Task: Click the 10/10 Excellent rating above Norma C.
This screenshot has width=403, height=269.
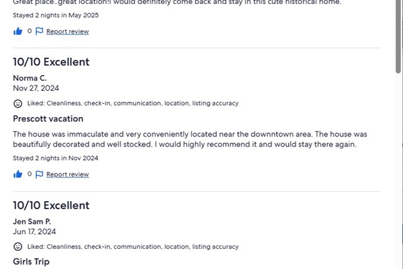Action: click(x=51, y=62)
